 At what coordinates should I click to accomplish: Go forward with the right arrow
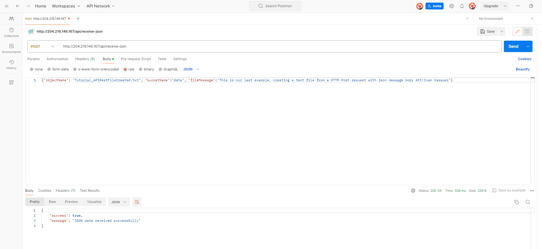[28, 6]
